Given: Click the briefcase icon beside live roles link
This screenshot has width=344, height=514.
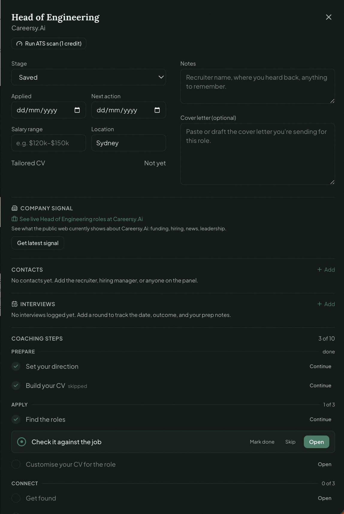Looking at the screenshot, I should point(14,219).
